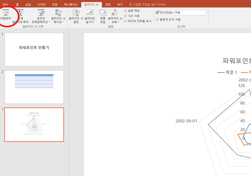The image size is (251, 176).
Task: Select slide 1 thumbnail 파워포인트 만들기
Action: 34,50
